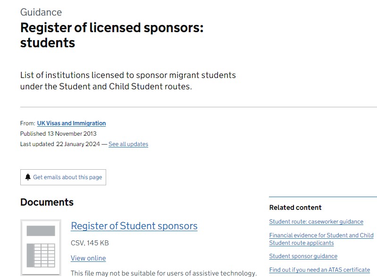Open the UK Visas and Immigration link
Screen dimensions: 377x277
click(x=71, y=123)
